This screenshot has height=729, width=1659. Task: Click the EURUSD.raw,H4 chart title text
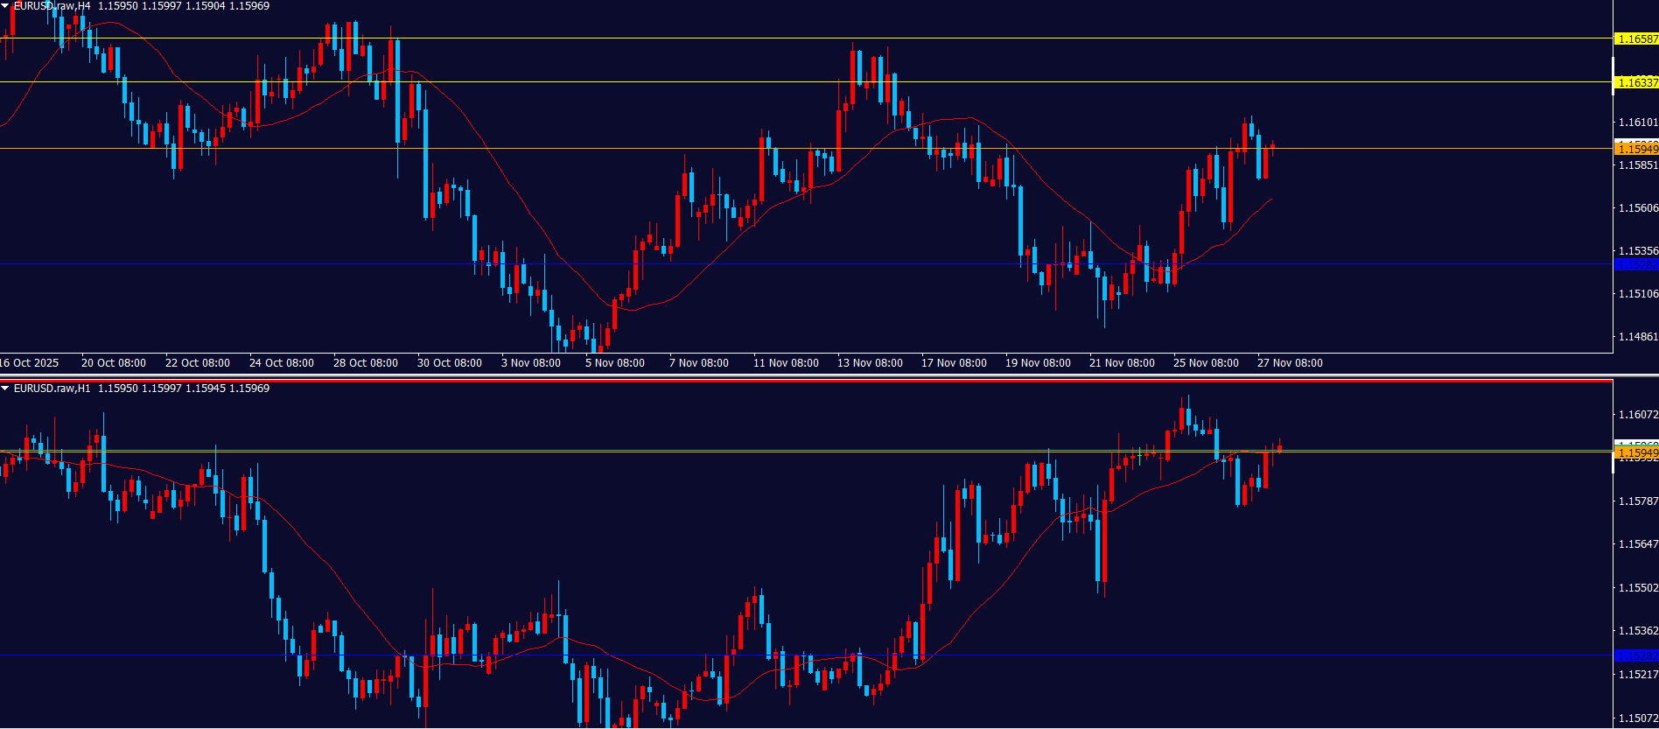tap(52, 6)
